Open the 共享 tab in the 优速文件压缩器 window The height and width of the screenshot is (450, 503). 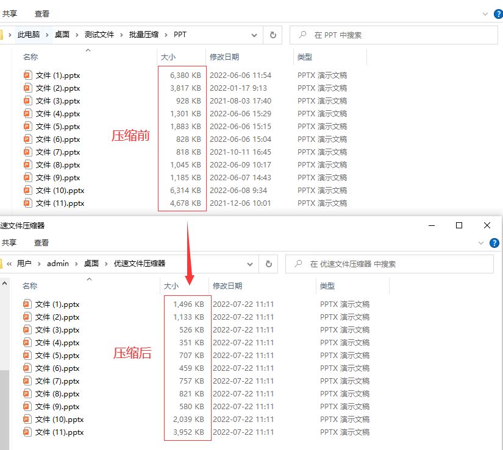click(9, 242)
